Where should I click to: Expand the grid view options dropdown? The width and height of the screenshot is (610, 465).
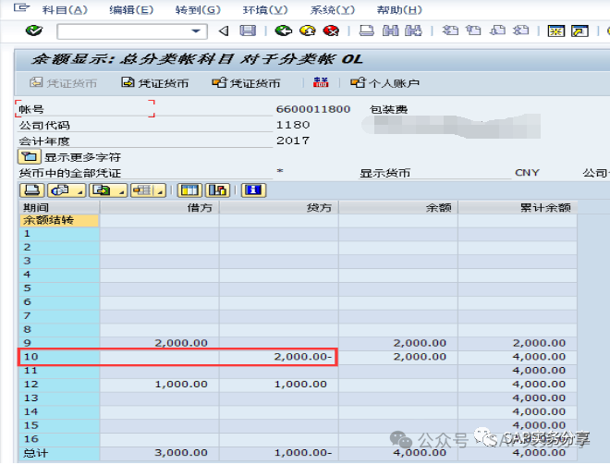[x=81, y=191]
